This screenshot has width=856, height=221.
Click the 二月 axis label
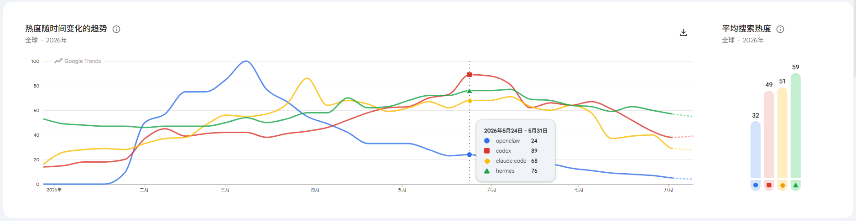(144, 190)
